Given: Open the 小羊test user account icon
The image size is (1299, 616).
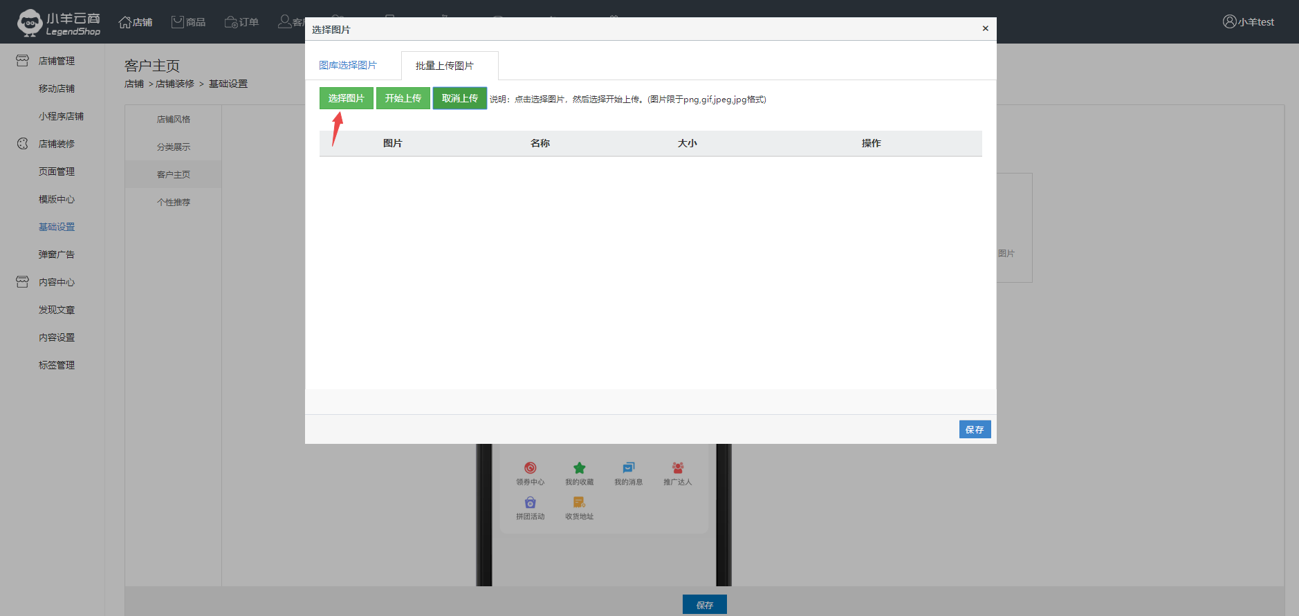Looking at the screenshot, I should 1229,21.
